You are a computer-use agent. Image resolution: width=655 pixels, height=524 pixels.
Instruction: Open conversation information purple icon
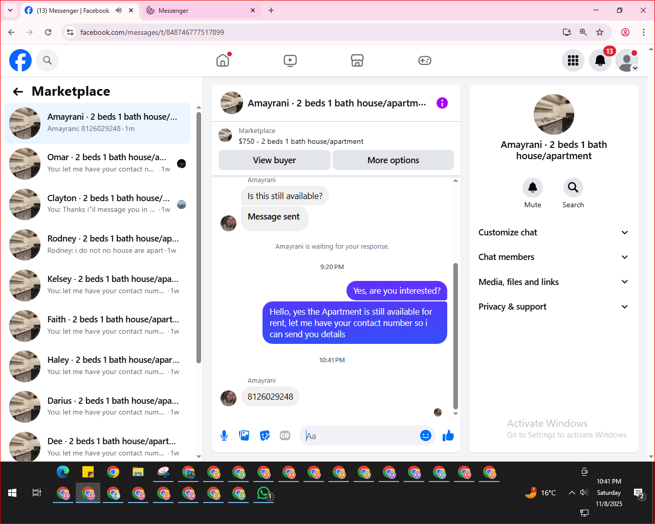(442, 103)
